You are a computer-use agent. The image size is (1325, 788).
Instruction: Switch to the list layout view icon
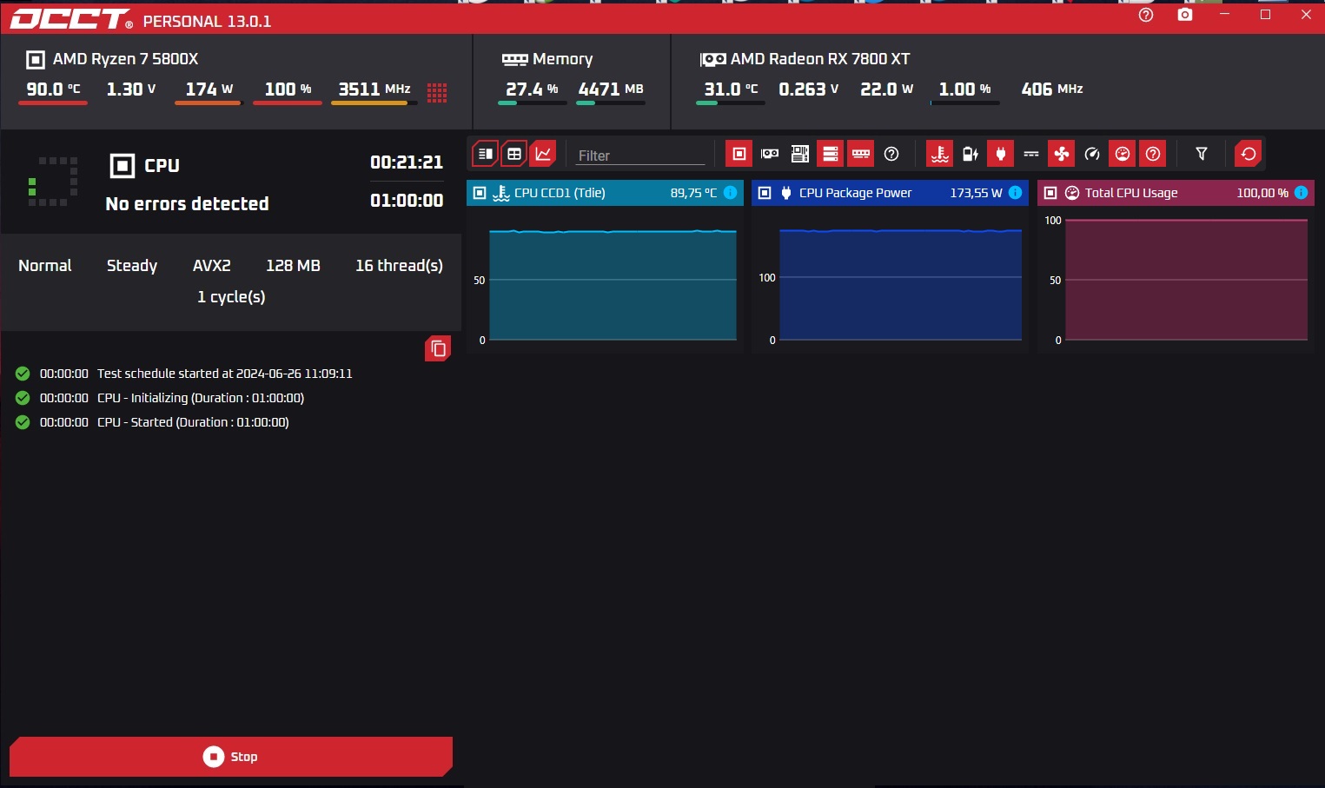pyautogui.click(x=486, y=154)
